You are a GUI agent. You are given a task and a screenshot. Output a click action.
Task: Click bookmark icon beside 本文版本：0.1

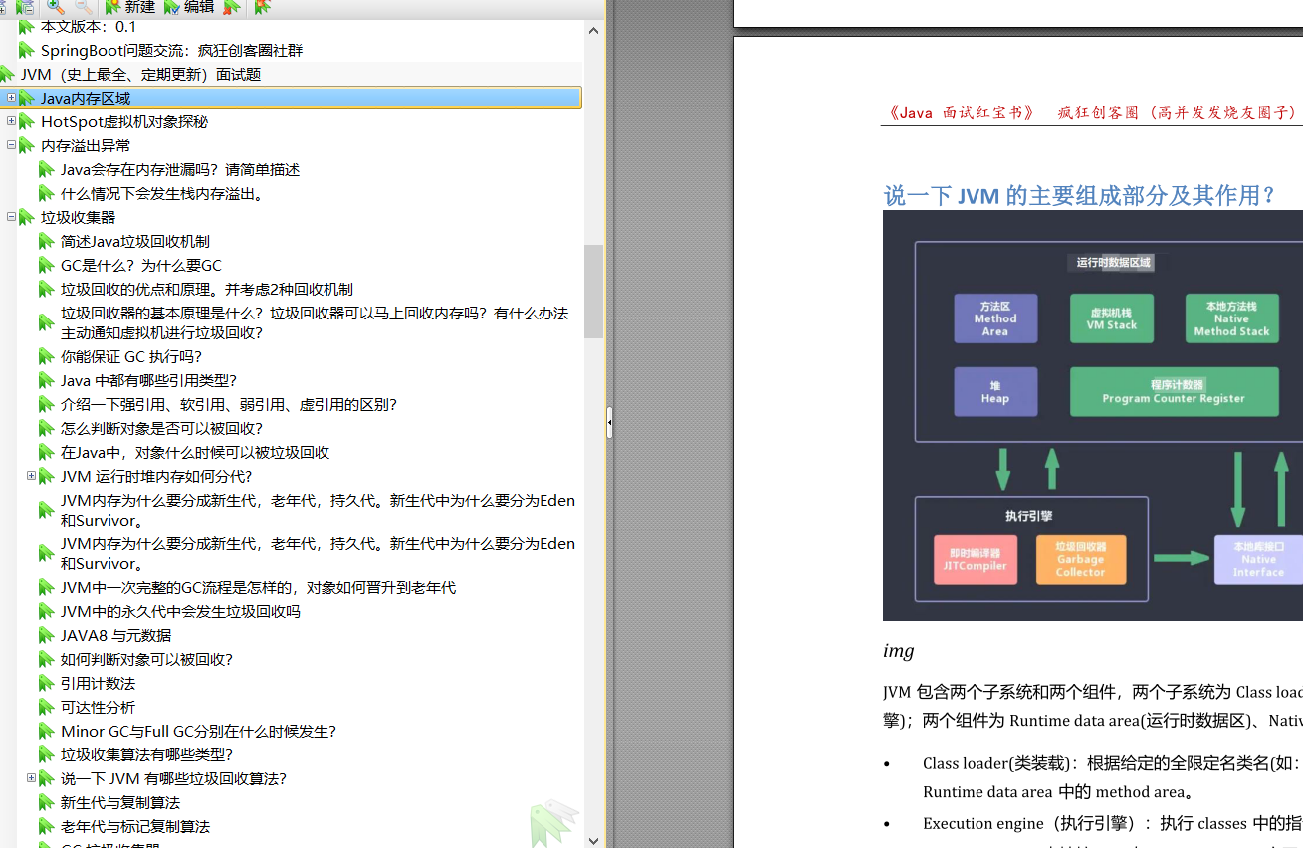(27, 26)
